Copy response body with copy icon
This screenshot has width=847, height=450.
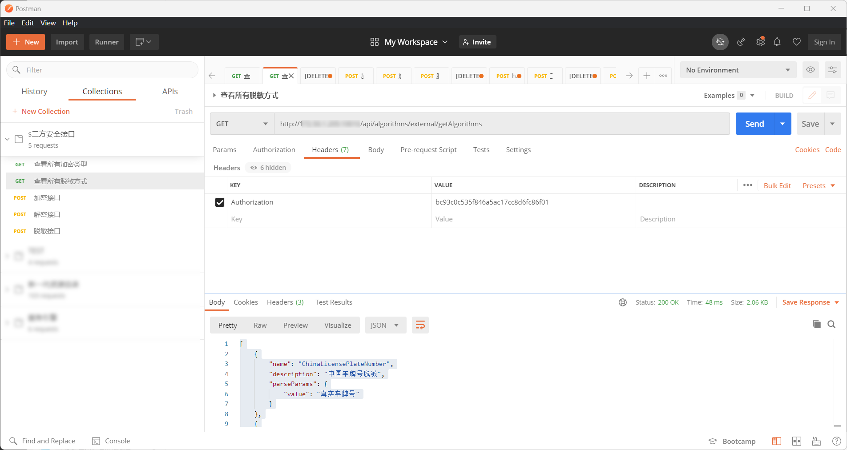click(816, 324)
